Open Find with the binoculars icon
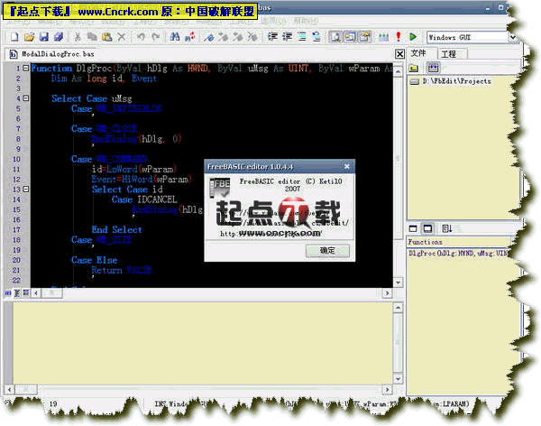 175,37
